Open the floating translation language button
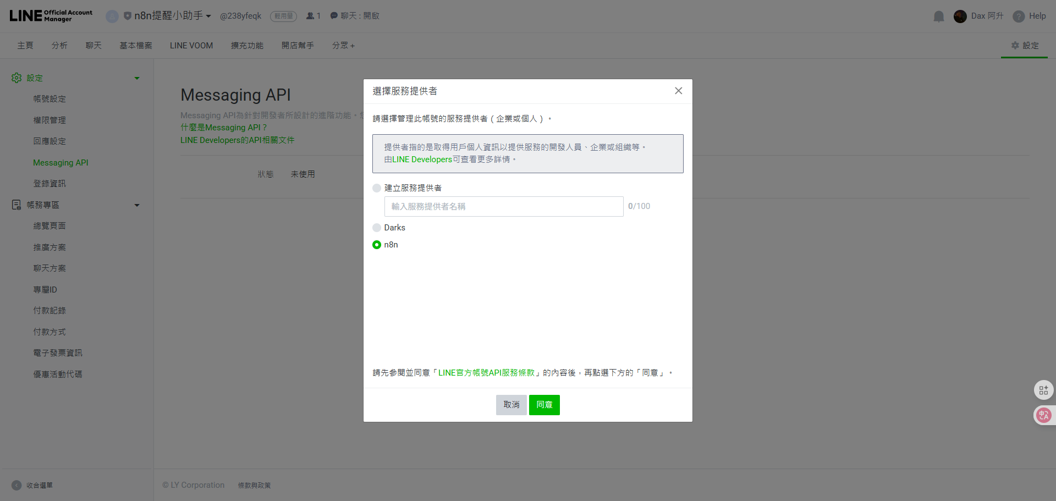This screenshot has width=1056, height=501. pos(1043,415)
